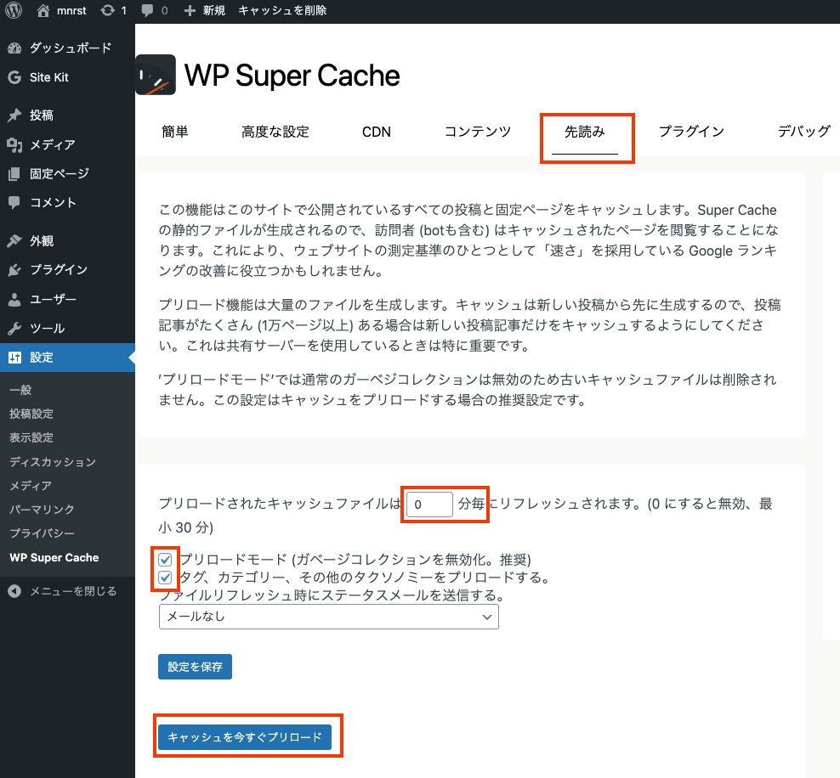Open コメント in the sidebar
This screenshot has height=778, width=840.
(53, 202)
